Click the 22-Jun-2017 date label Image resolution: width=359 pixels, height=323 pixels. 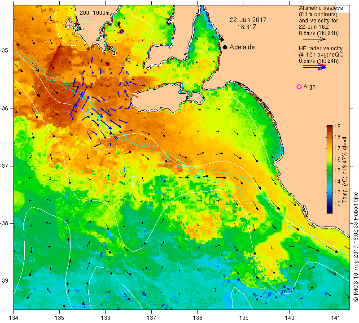(x=248, y=20)
